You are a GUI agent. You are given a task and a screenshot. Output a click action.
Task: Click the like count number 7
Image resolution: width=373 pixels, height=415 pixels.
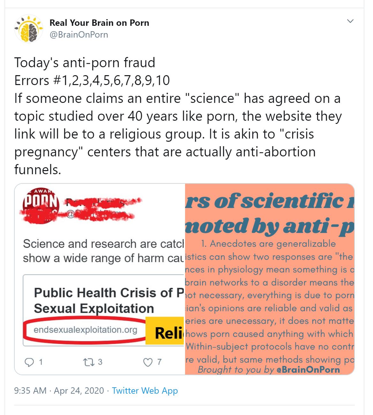tap(159, 362)
